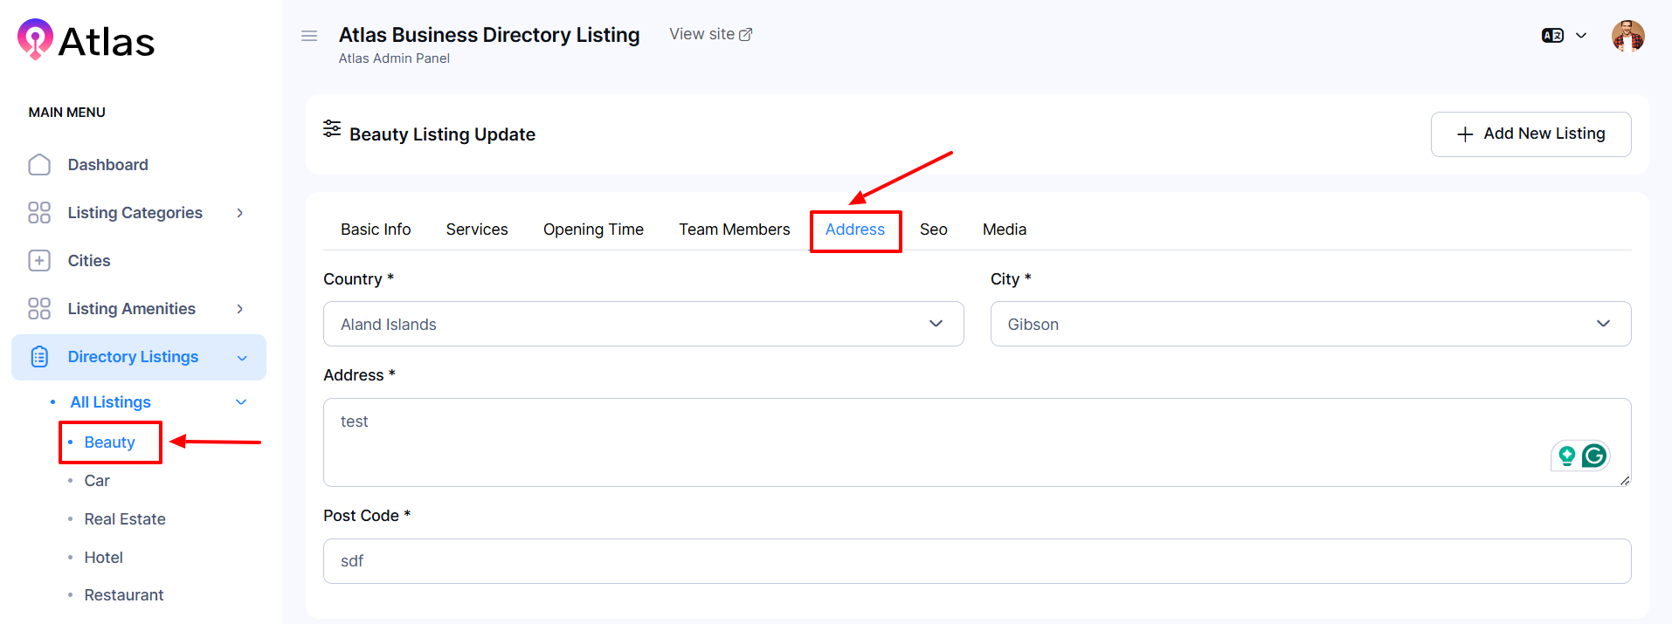Click the Dashboard home icon
1672x624 pixels.
coord(39,165)
